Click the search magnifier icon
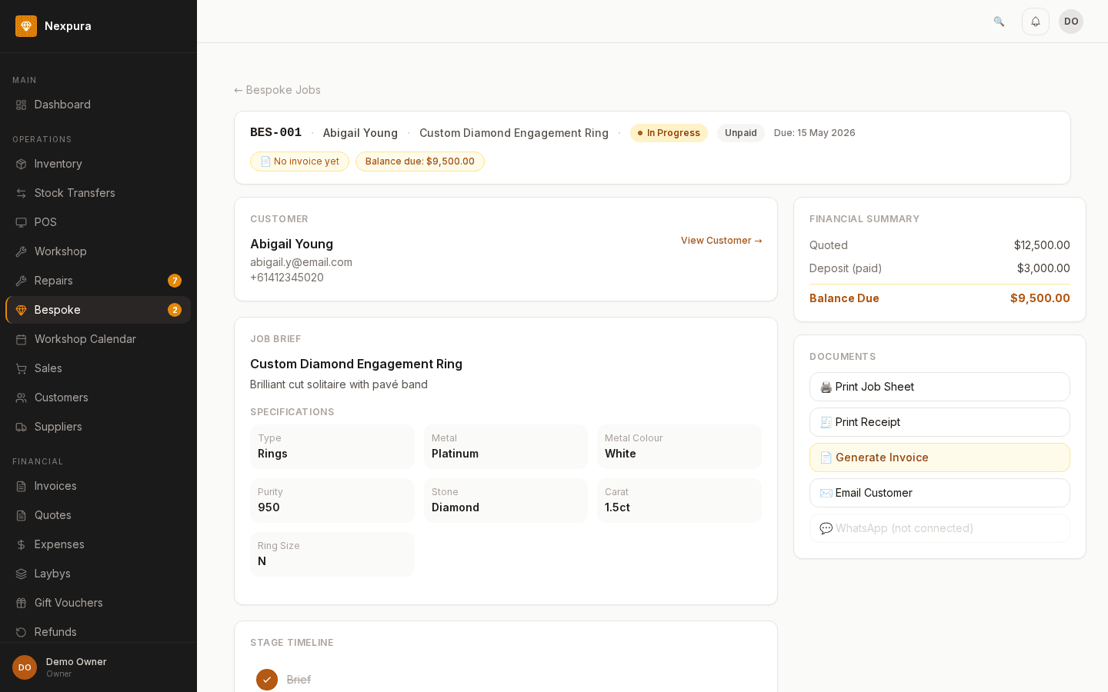 (x=999, y=22)
